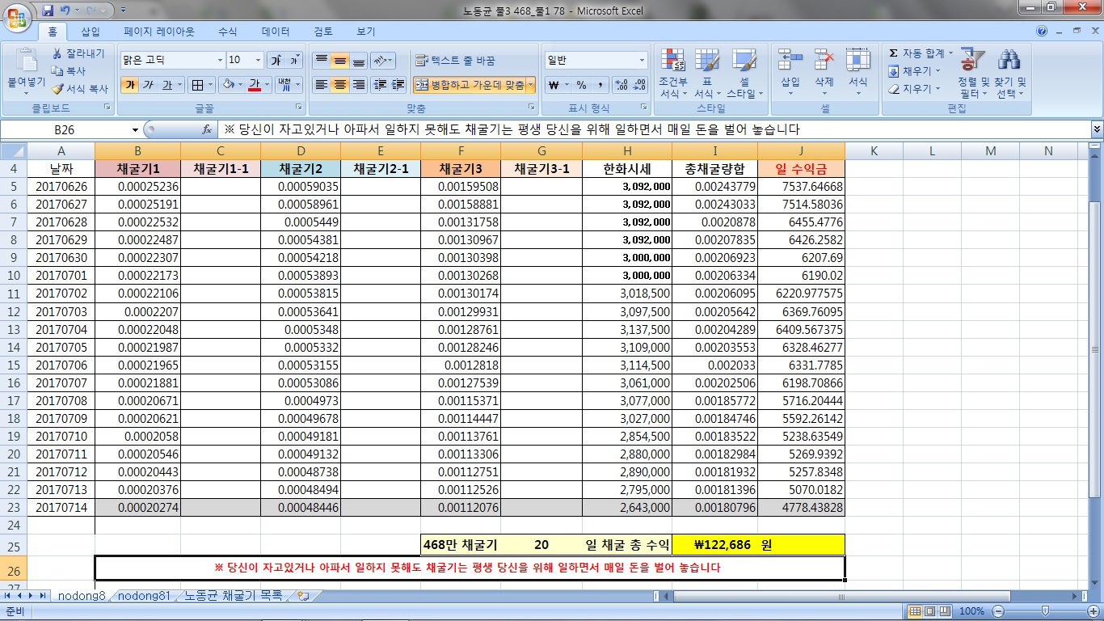Select column header J
Viewport: 1104px width, 621px height.
pos(801,151)
